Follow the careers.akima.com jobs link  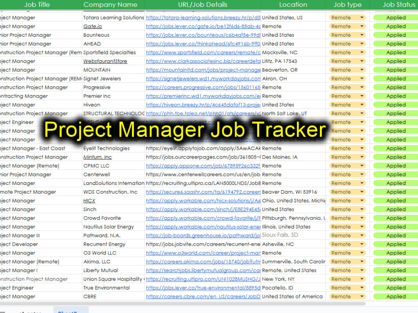[x=203, y=262]
